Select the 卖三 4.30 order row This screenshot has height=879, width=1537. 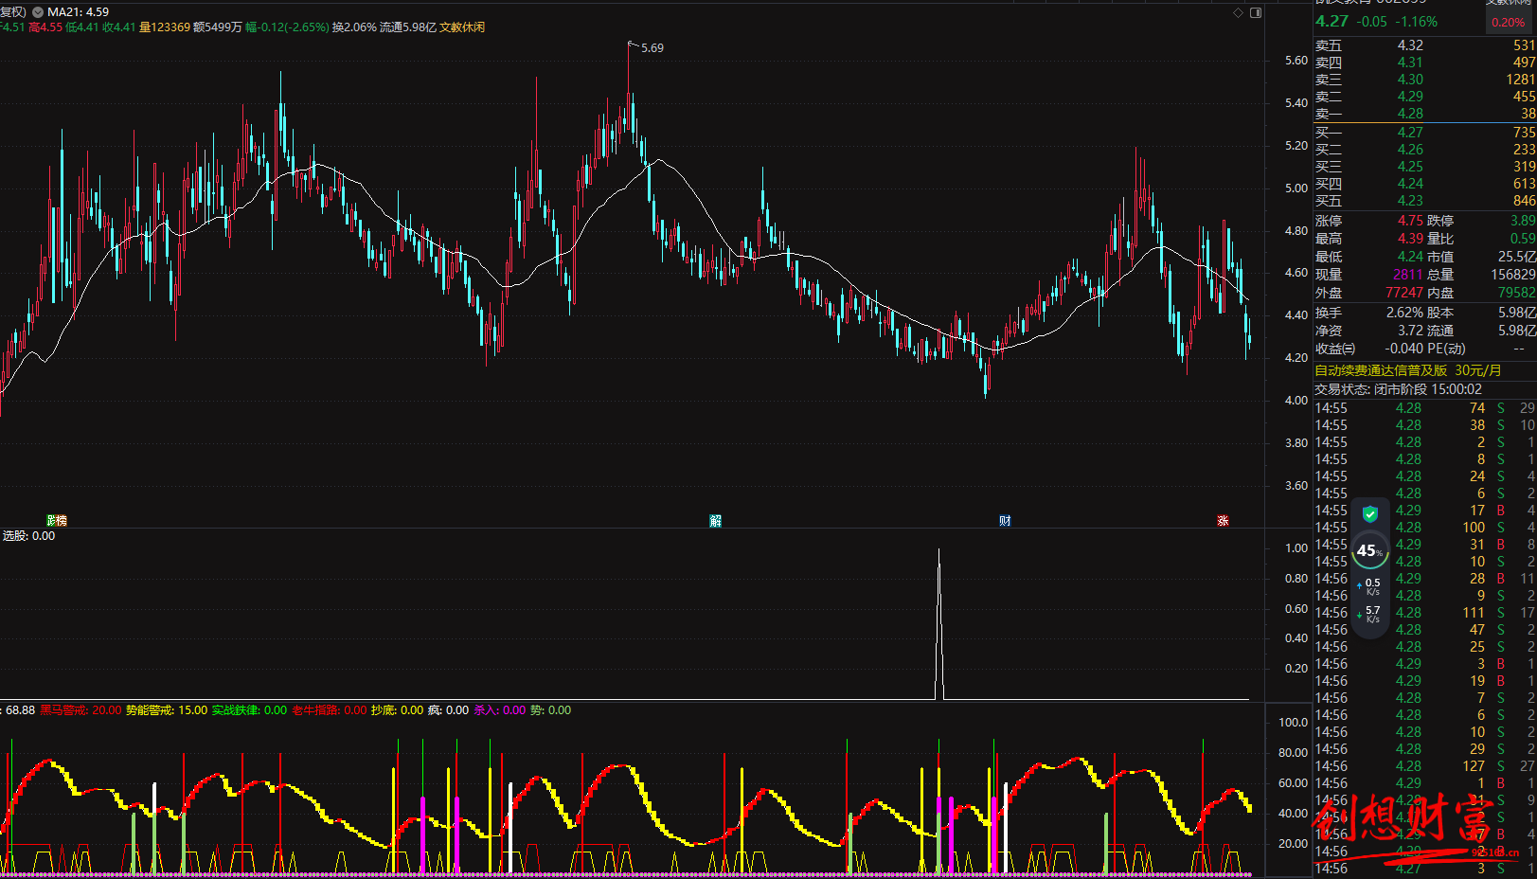pos(1425,80)
